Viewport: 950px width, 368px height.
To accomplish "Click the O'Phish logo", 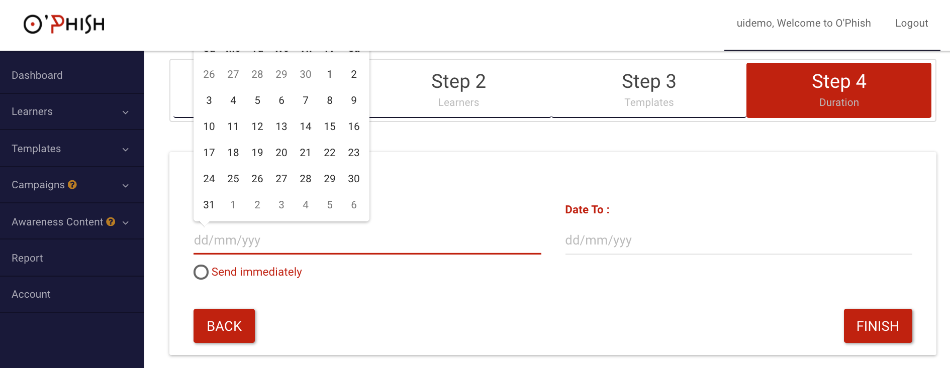I will [x=64, y=24].
